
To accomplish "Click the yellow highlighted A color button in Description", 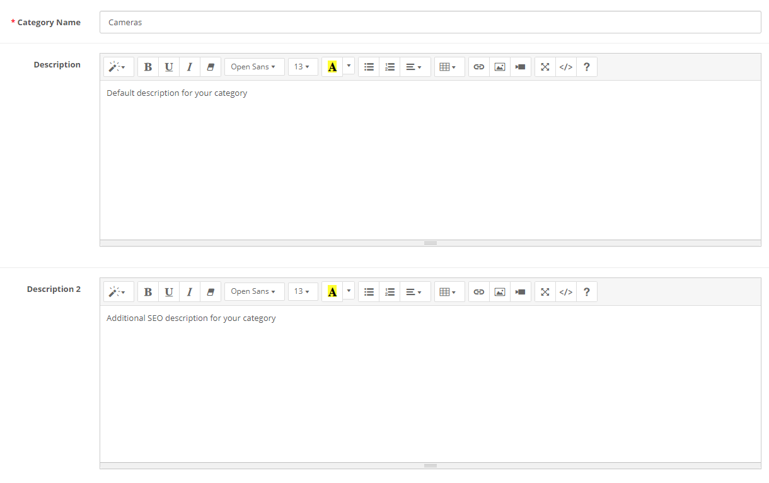I will [332, 67].
